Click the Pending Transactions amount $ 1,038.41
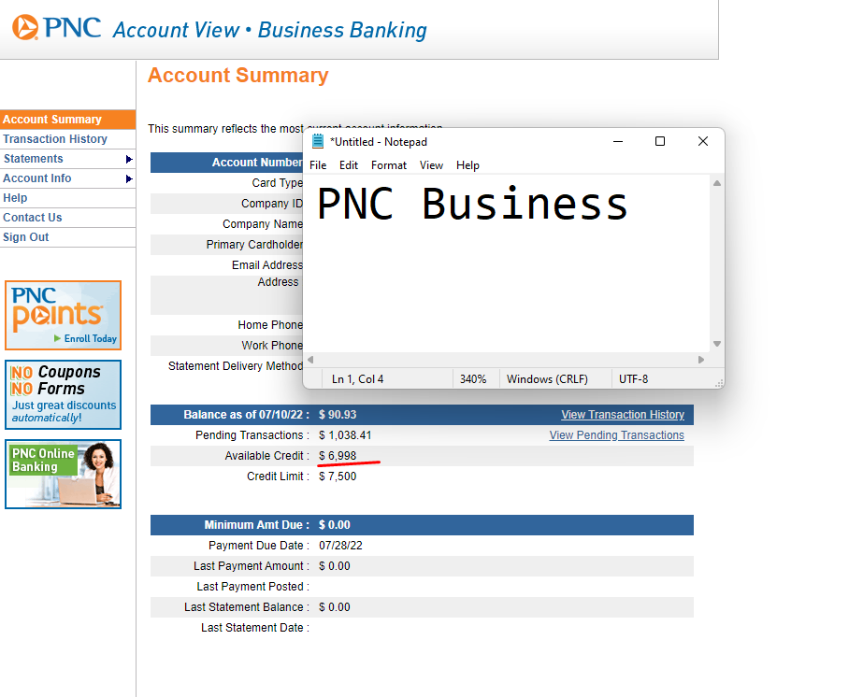The image size is (863, 697). (x=345, y=435)
